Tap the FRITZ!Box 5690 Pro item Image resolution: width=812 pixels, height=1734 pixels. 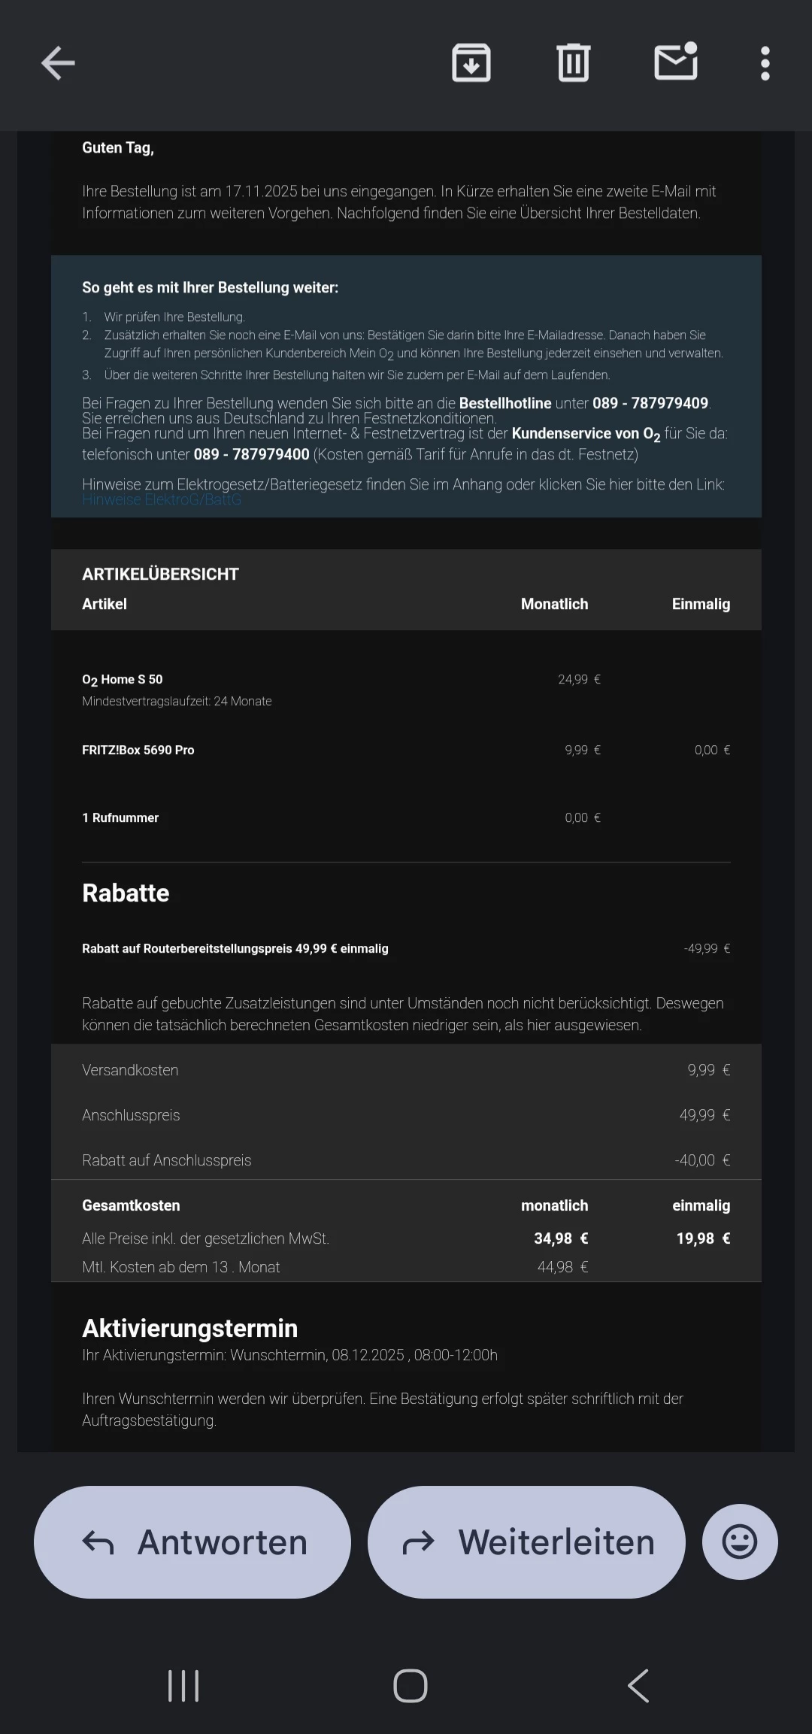(138, 750)
